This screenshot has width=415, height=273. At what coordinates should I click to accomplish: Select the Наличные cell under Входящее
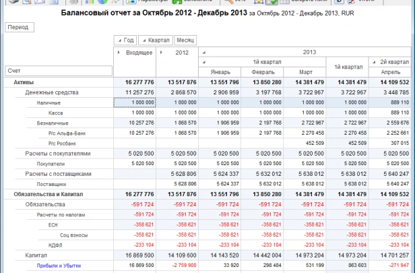coord(135,102)
